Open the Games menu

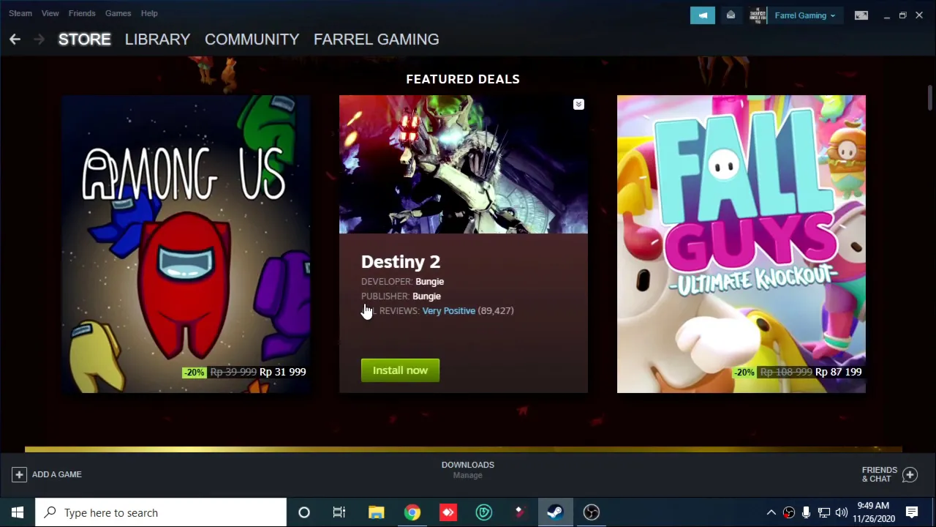[118, 13]
